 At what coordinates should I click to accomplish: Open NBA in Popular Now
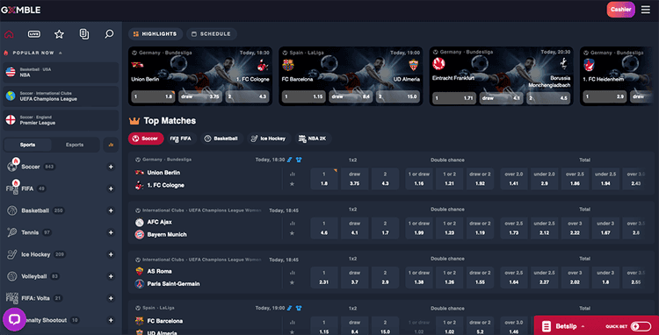point(61,72)
